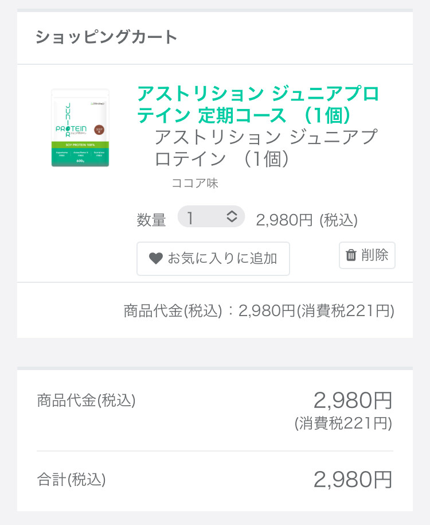This screenshot has height=525, width=430.
Task: Click the total amount 2,980円
Action: click(x=353, y=480)
